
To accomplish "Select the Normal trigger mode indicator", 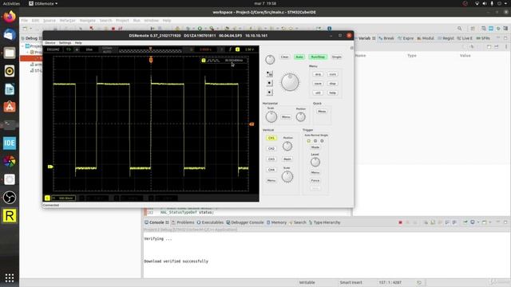I will (x=315, y=141).
